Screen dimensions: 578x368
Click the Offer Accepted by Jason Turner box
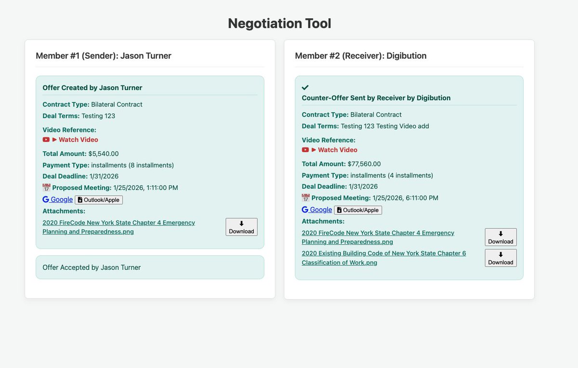(x=150, y=267)
